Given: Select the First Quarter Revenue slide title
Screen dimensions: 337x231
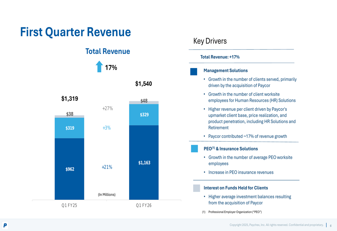Looking at the screenshot, I should [x=75, y=32].
